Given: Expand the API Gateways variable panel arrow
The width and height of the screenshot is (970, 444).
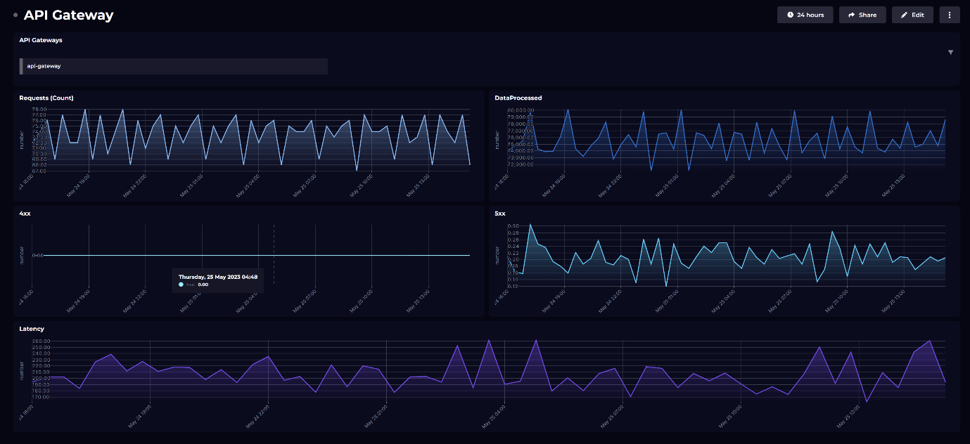Looking at the screenshot, I should tap(951, 52).
